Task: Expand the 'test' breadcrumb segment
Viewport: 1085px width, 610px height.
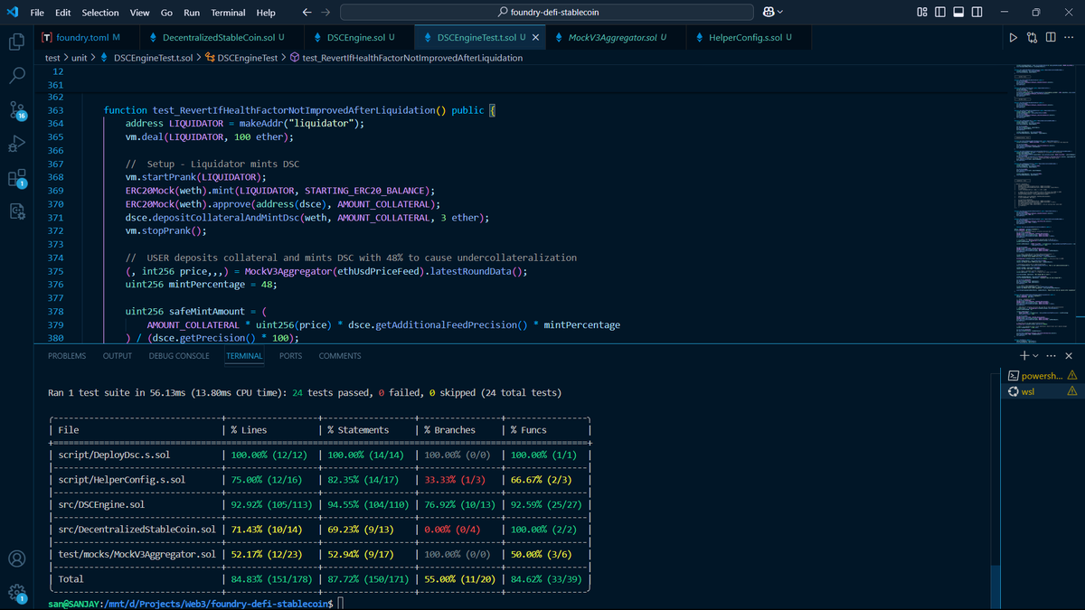Action: pyautogui.click(x=52, y=58)
